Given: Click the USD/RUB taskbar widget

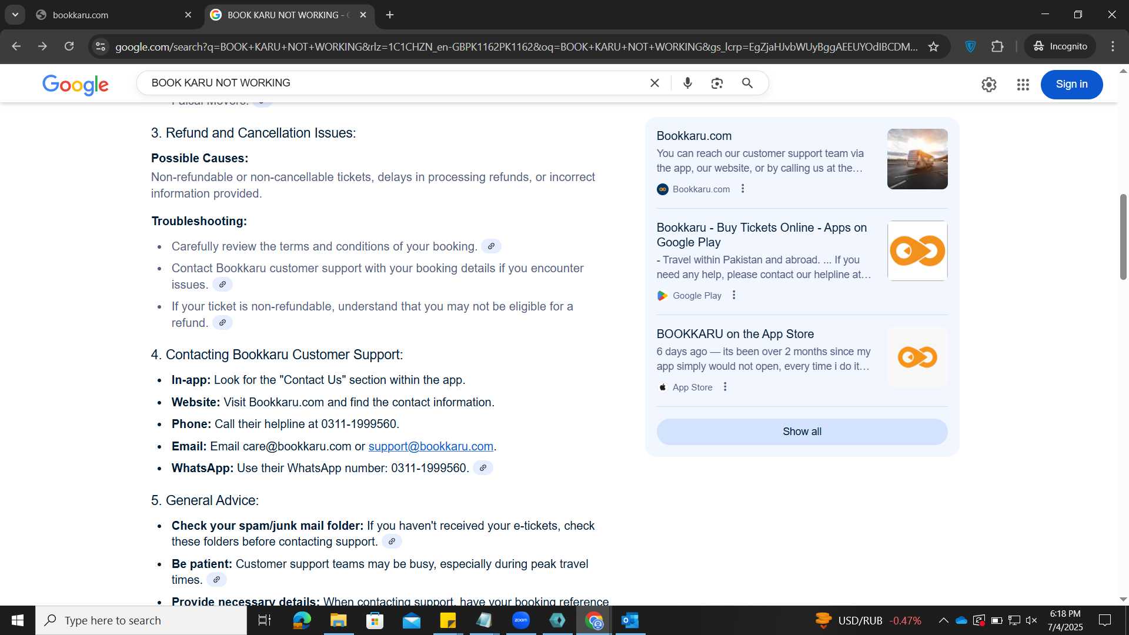Looking at the screenshot, I should point(868,620).
